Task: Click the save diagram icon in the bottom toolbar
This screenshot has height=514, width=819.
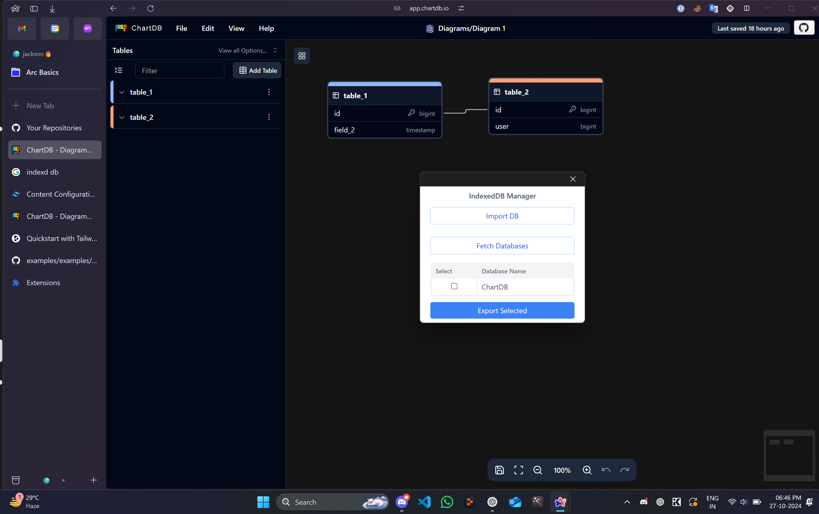Action: (x=499, y=470)
